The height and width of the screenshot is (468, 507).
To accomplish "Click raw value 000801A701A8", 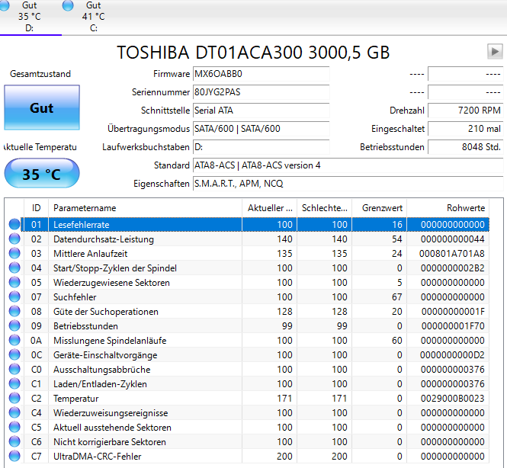I will 451,254.
